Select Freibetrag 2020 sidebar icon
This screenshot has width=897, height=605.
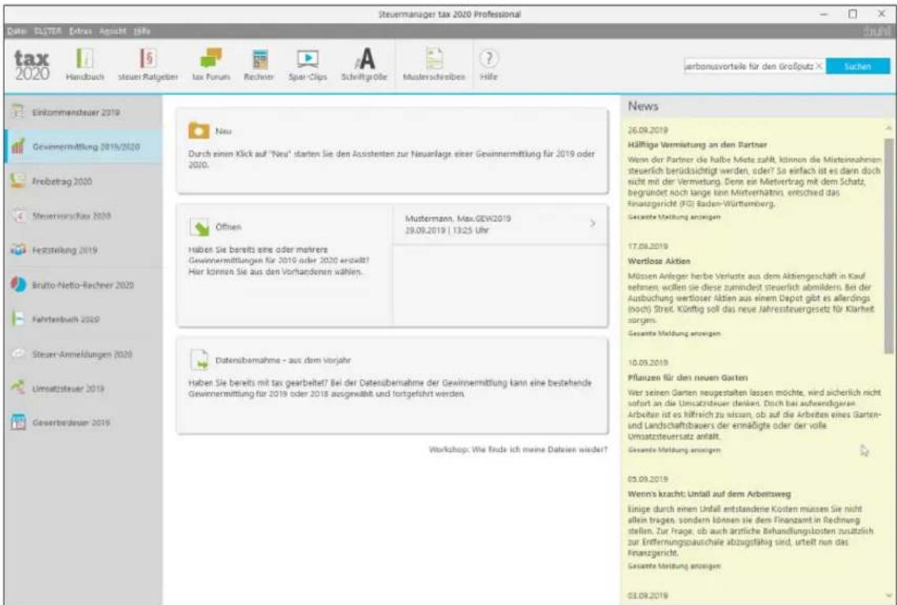[18, 181]
